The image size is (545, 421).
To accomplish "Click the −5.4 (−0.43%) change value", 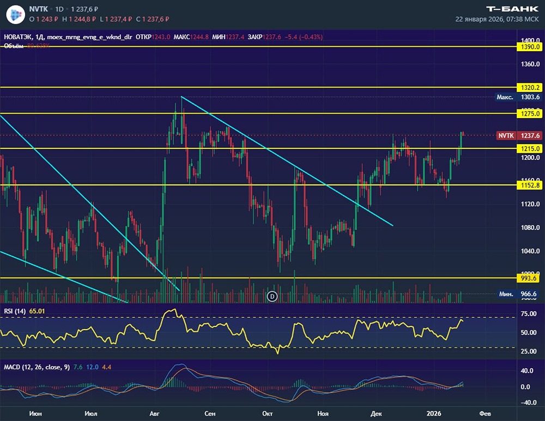I will point(304,37).
